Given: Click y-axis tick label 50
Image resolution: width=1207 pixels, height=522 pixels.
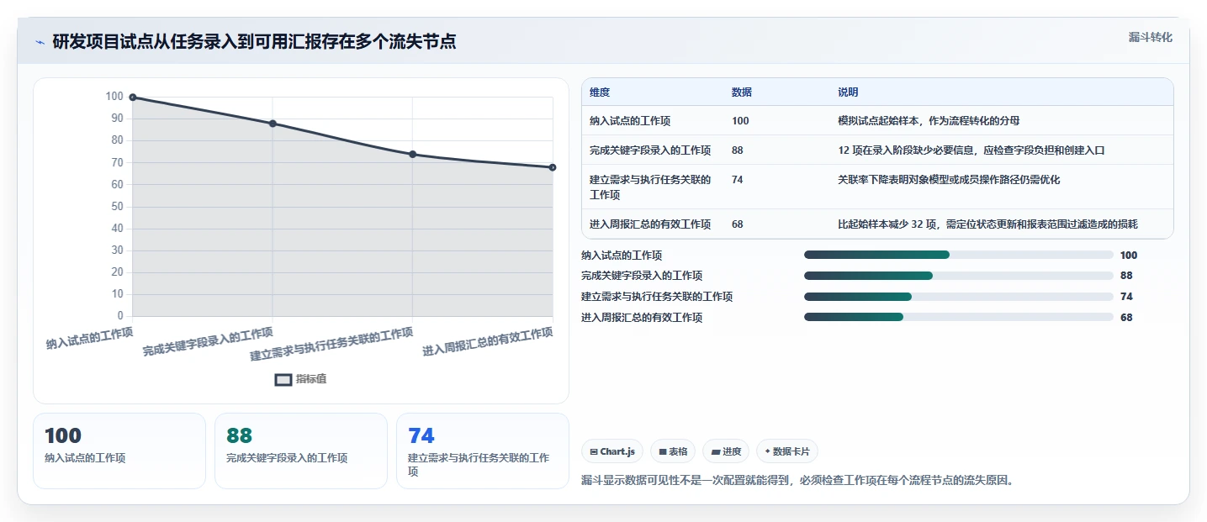Looking at the screenshot, I should click(x=117, y=207).
